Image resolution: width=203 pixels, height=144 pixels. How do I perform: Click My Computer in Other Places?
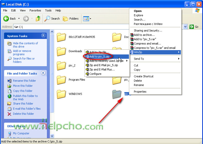(21, 133)
